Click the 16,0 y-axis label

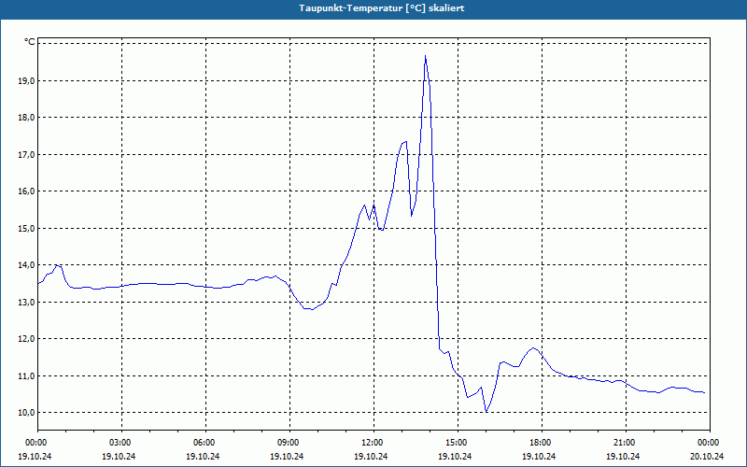[x=27, y=191]
